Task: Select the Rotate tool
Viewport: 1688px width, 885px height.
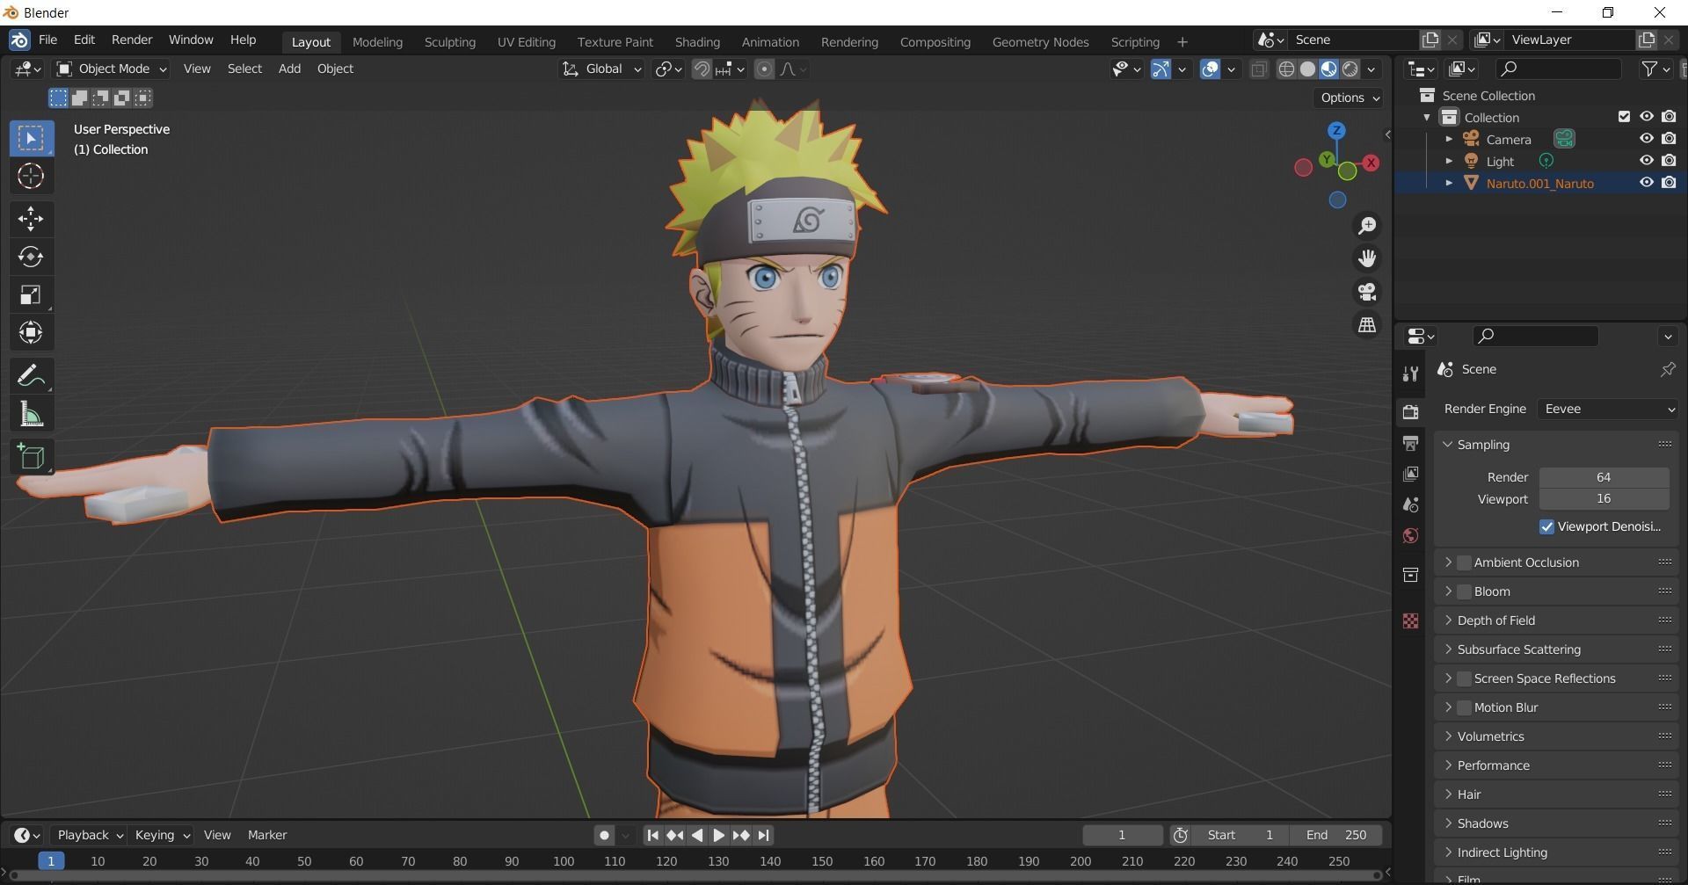Action: 31,257
